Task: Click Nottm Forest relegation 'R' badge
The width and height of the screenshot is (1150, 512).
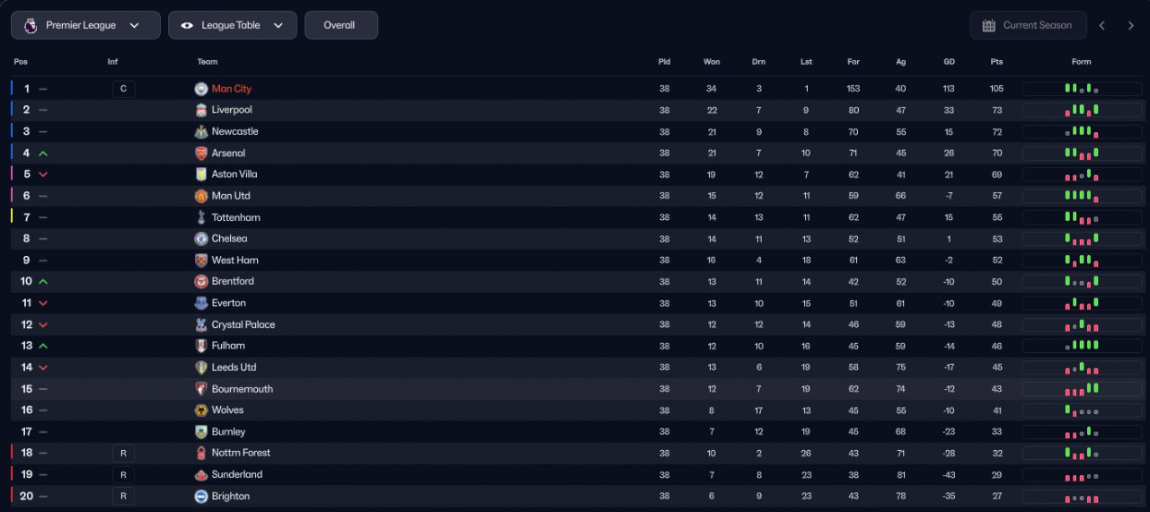Action: click(124, 454)
